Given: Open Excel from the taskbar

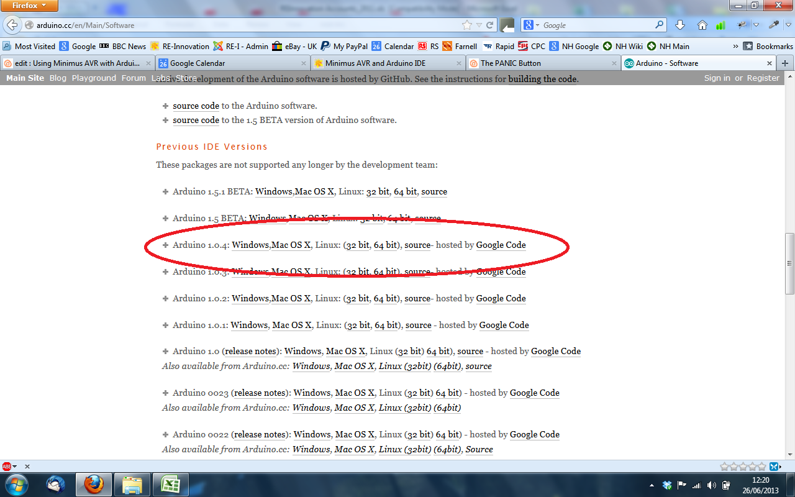Looking at the screenshot, I should [170, 485].
